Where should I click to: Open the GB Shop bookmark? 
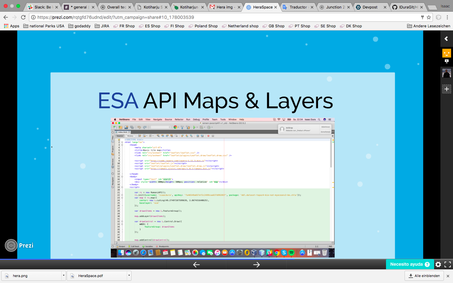(273, 26)
